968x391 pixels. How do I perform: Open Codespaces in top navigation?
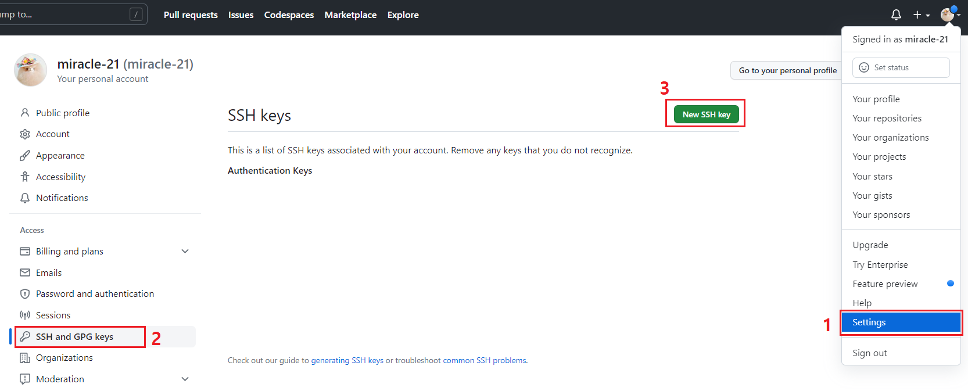point(289,15)
